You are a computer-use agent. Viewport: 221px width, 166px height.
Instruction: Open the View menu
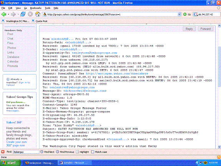18,8
